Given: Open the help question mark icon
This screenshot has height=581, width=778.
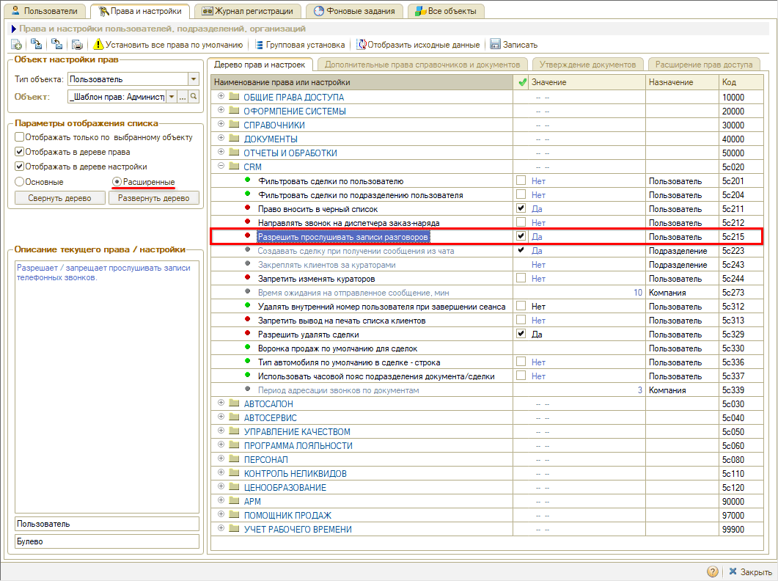Looking at the screenshot, I should [712, 572].
